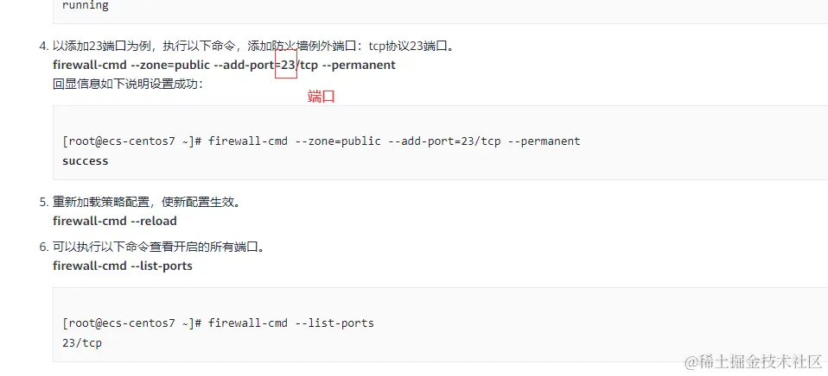Screen dimensions: 828x376
Task: Click the 回显信息如下说明设置成功 line
Action: pyautogui.click(x=128, y=84)
